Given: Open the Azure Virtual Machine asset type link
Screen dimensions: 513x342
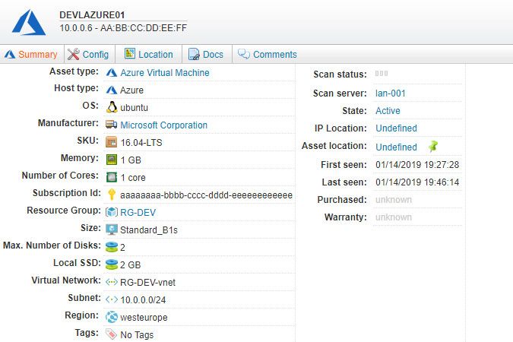Looking at the screenshot, I should [164, 73].
